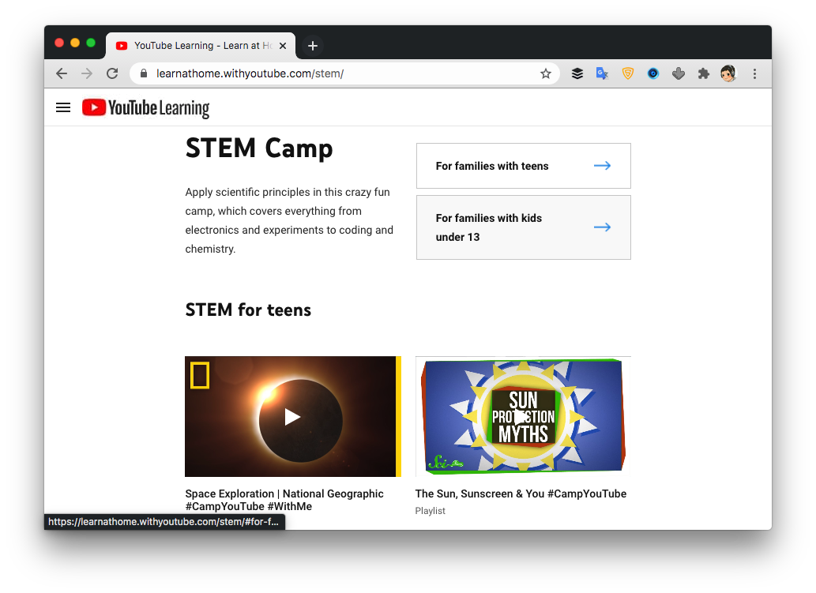The image size is (816, 593).
Task: Click the arrow in kids under 13 box
Action: (x=602, y=227)
